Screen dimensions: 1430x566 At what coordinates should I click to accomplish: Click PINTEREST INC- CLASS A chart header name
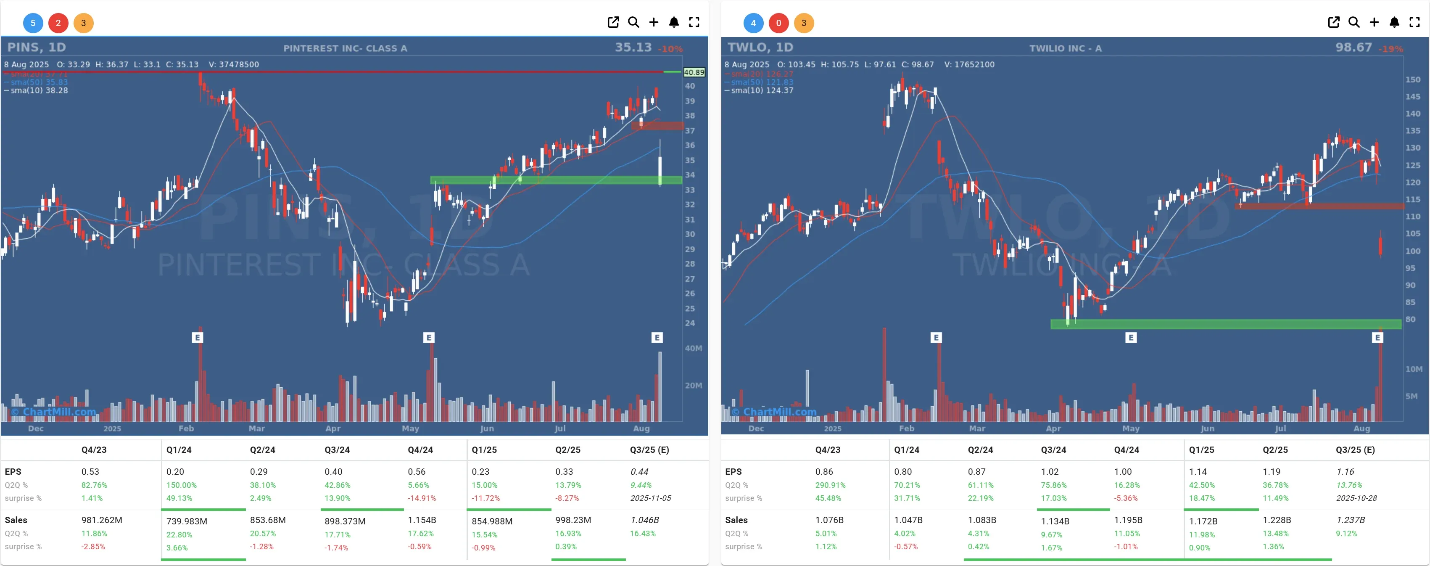(x=345, y=48)
